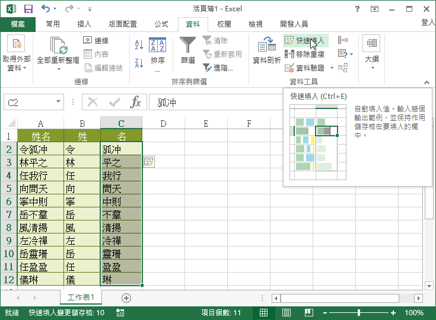Click inside the formula bar showing 狐冲

215,103
